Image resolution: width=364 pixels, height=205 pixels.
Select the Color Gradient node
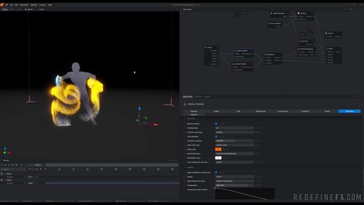(275, 25)
